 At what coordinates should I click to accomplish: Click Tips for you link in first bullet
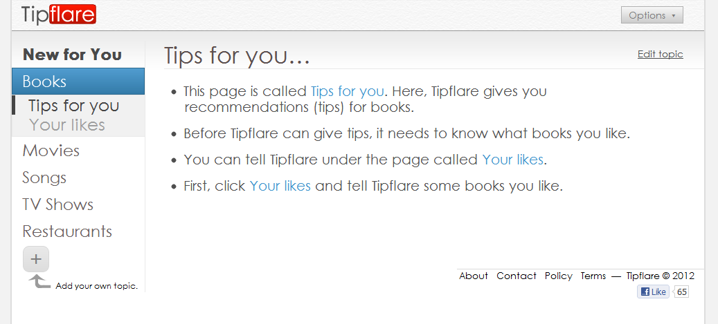pos(347,91)
